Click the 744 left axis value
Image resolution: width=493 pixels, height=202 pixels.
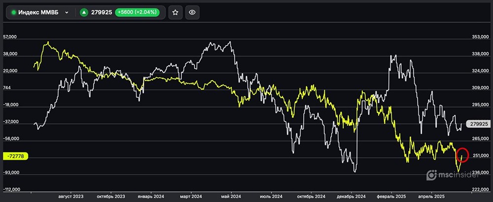pos(6,88)
